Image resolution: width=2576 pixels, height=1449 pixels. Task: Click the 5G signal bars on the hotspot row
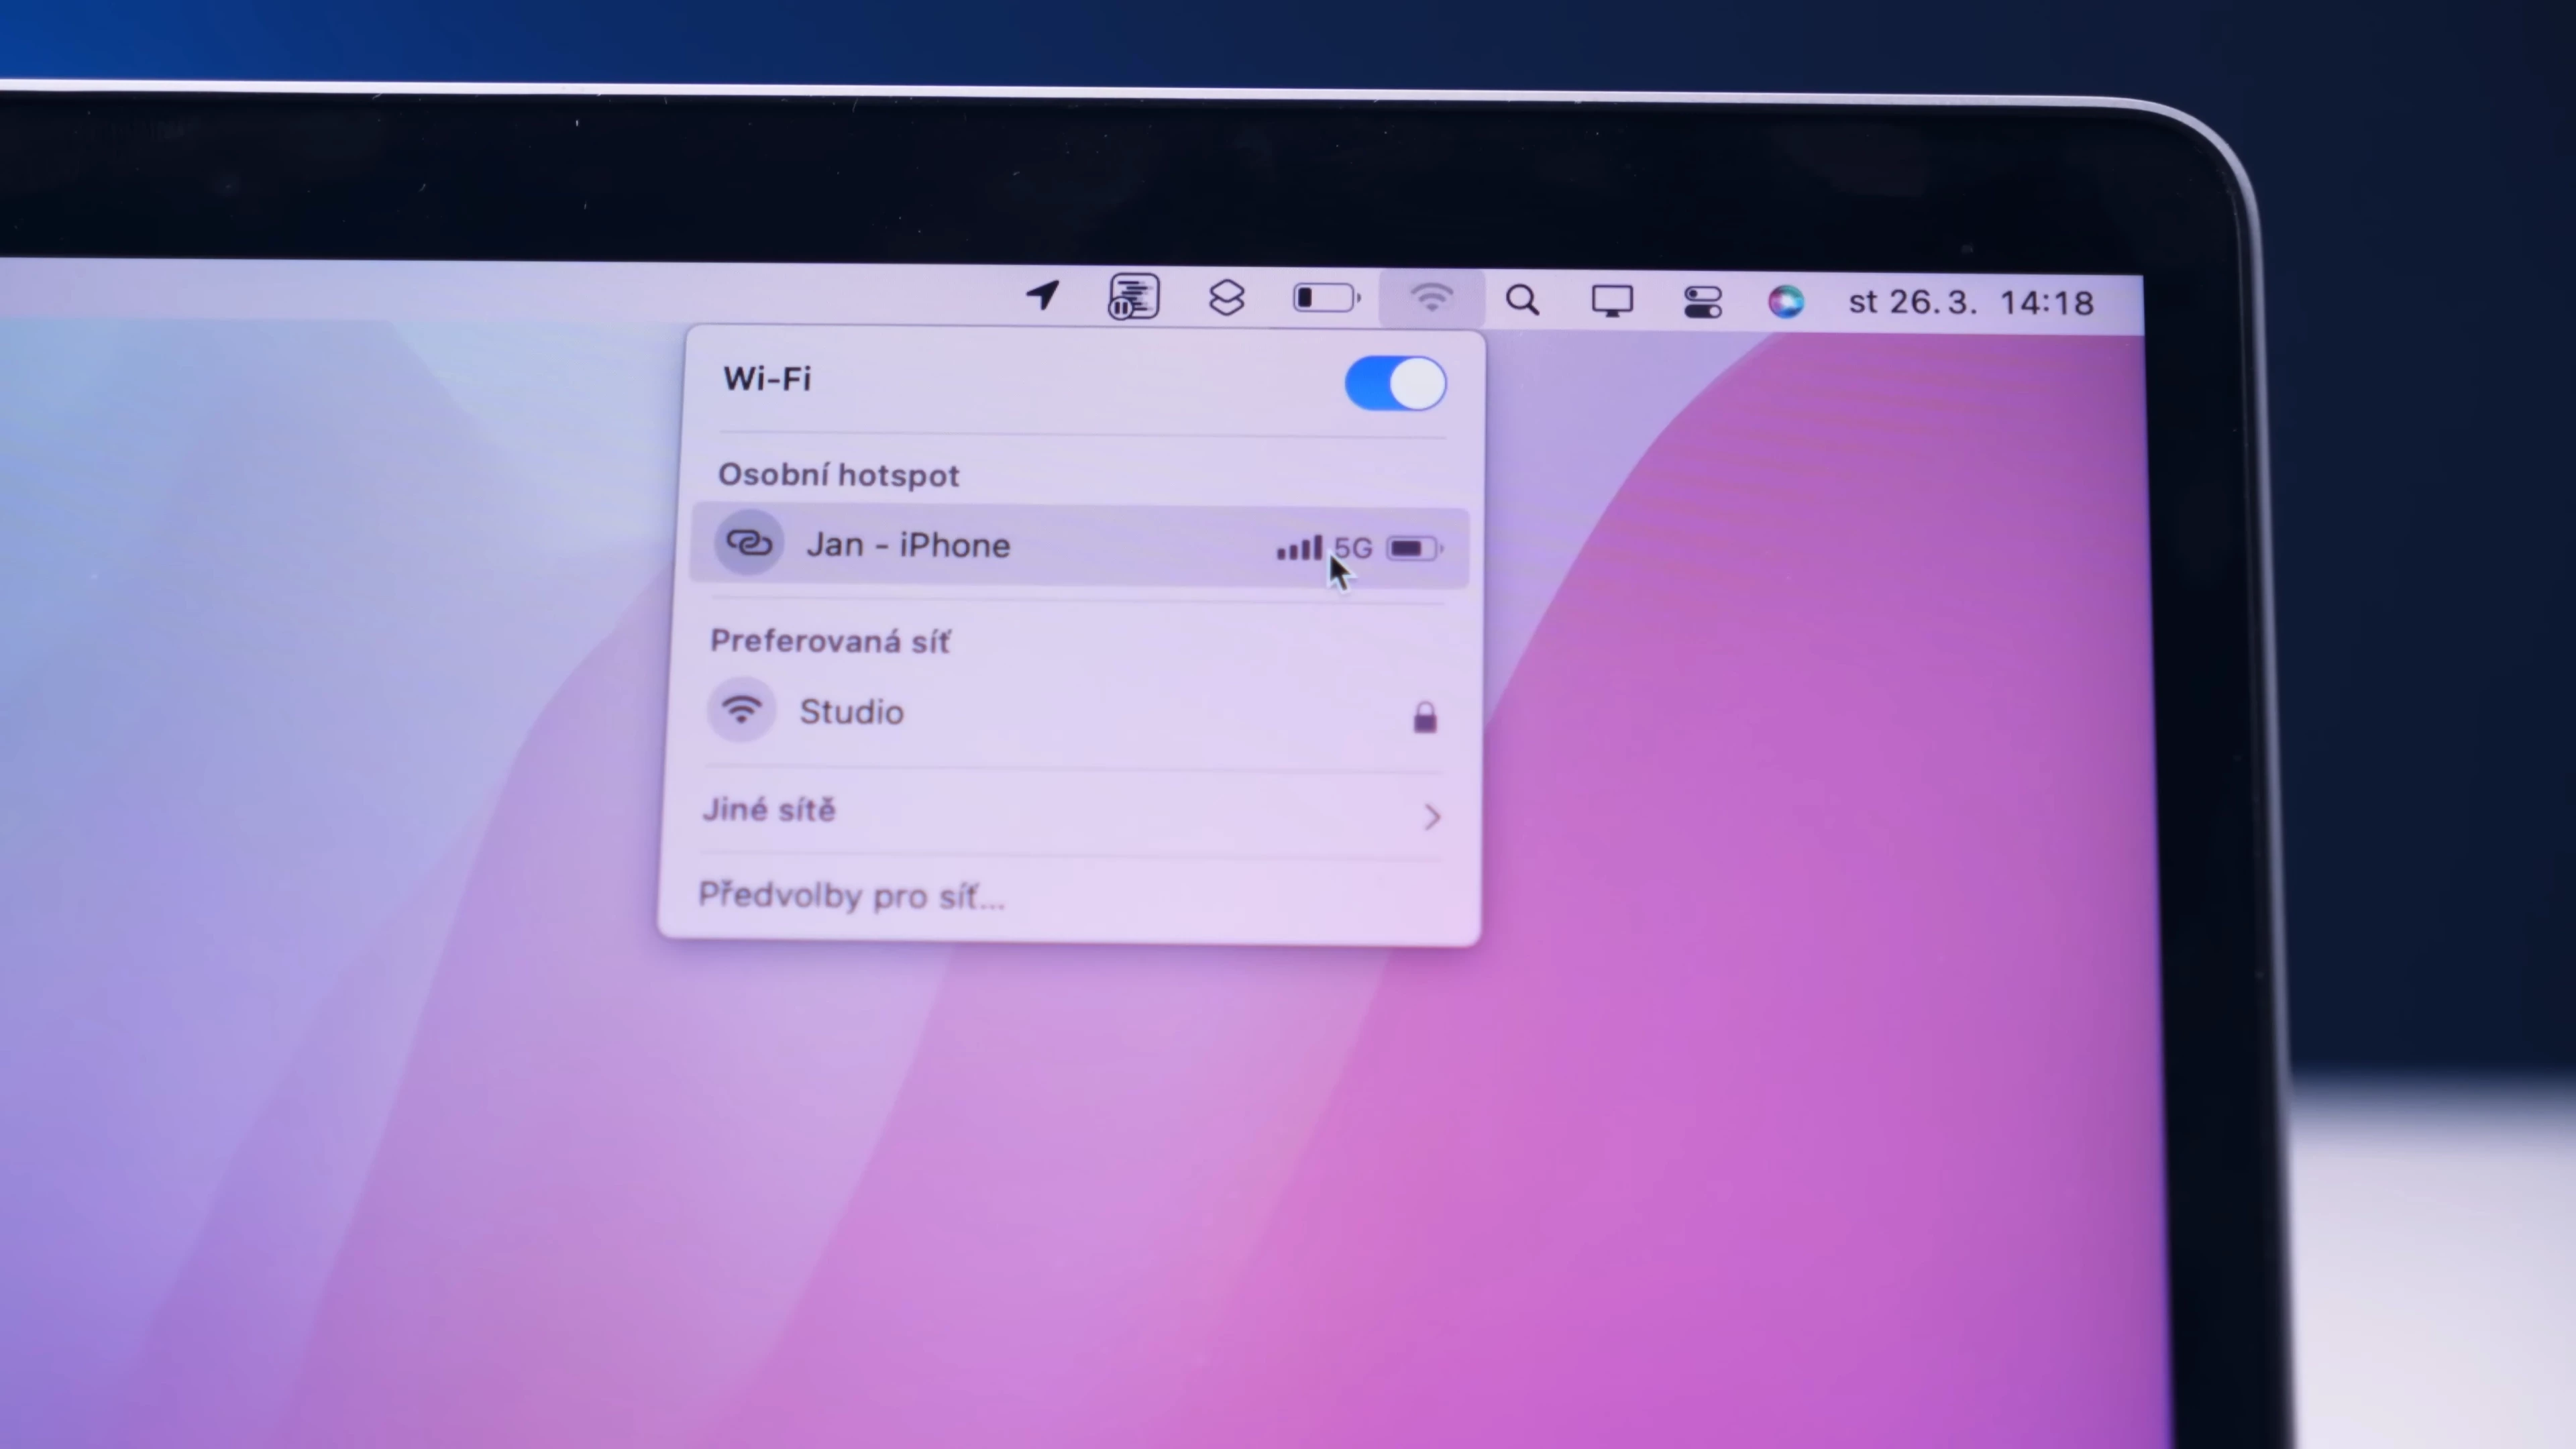tap(1299, 548)
